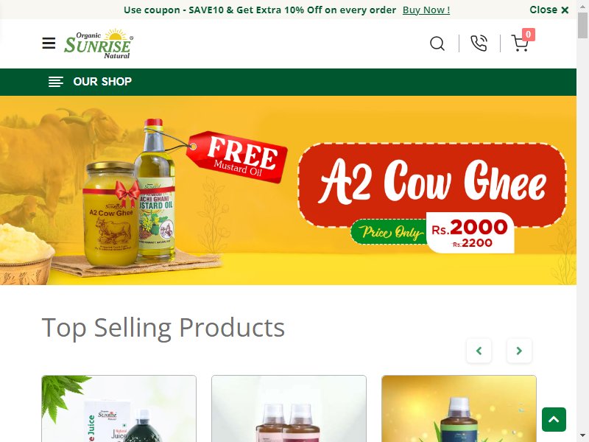This screenshot has height=442, width=589.
Task: Show previous top selling products
Action: point(479,351)
